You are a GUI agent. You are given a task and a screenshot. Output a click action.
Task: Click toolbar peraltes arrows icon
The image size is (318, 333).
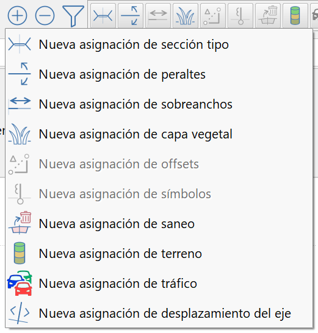[x=131, y=16]
